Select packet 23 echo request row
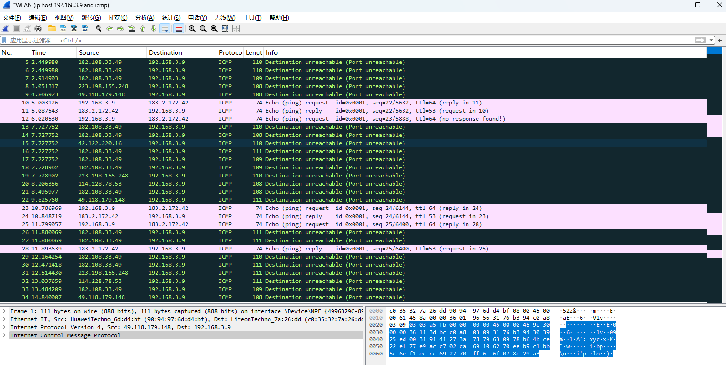Image resolution: width=726 pixels, height=365 pixels. [x=353, y=208]
